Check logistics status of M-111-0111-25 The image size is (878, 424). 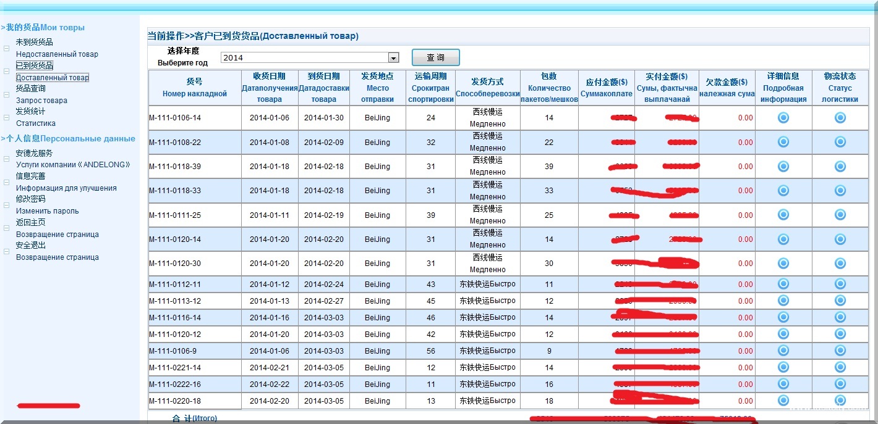pyautogui.click(x=840, y=215)
